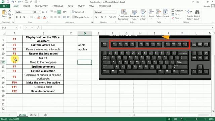Toggle middle vertical align button
This screenshot has width=215, height=121.
pyautogui.click(x=55, y=12)
